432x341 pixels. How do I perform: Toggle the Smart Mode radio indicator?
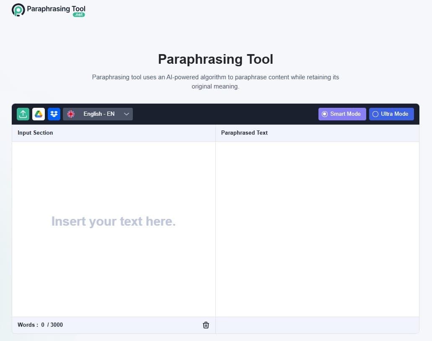[x=325, y=114]
